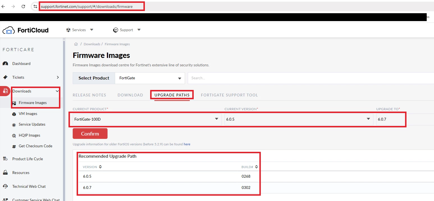Image resolution: width=434 pixels, height=201 pixels.
Task: Select the Upgrade Paths tab
Action: pyautogui.click(x=172, y=95)
